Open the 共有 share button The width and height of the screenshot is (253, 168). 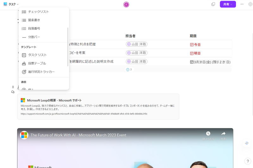tap(228, 4)
